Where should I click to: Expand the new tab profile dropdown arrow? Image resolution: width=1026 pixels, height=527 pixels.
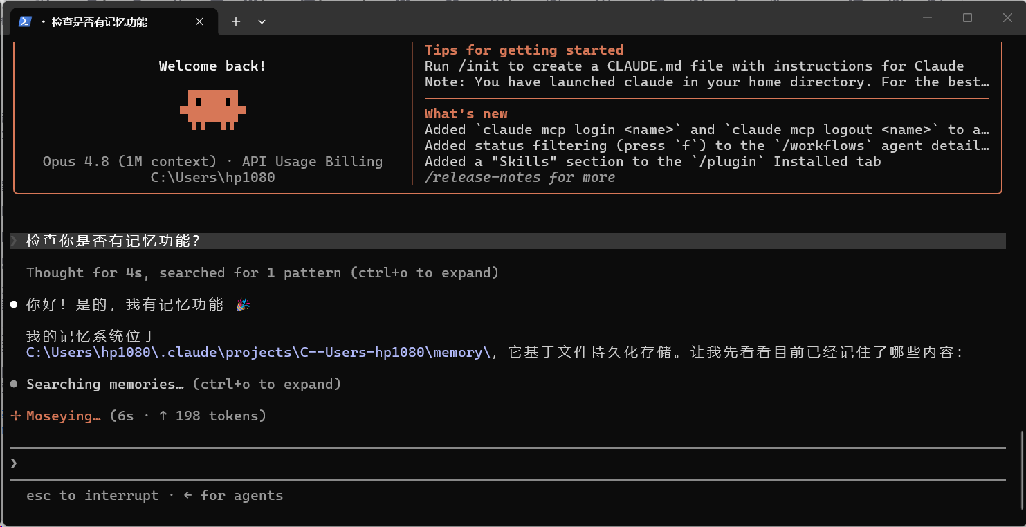262,21
